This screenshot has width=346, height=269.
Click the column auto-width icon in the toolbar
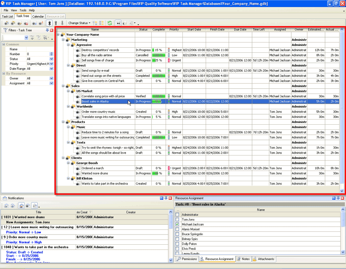[x=118, y=23]
